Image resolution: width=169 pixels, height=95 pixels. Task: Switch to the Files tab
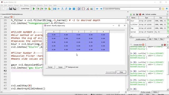coord(161,39)
